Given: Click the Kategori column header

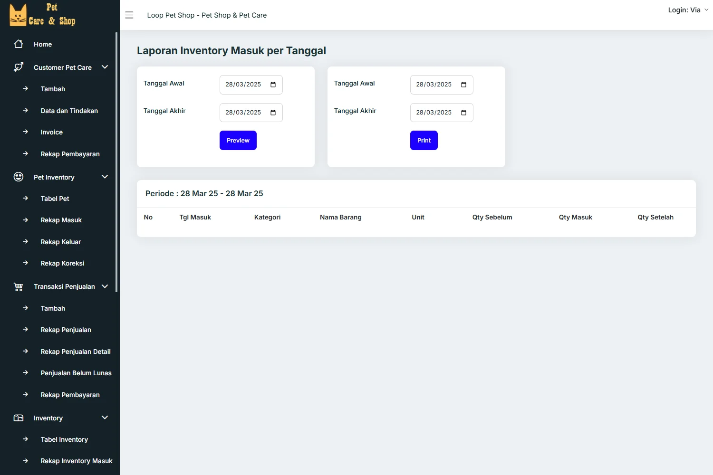Looking at the screenshot, I should tap(268, 217).
